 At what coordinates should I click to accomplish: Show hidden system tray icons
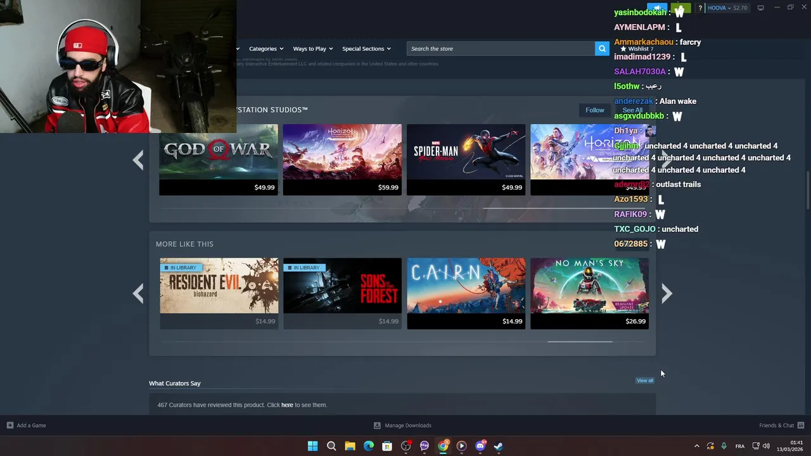coord(697,446)
